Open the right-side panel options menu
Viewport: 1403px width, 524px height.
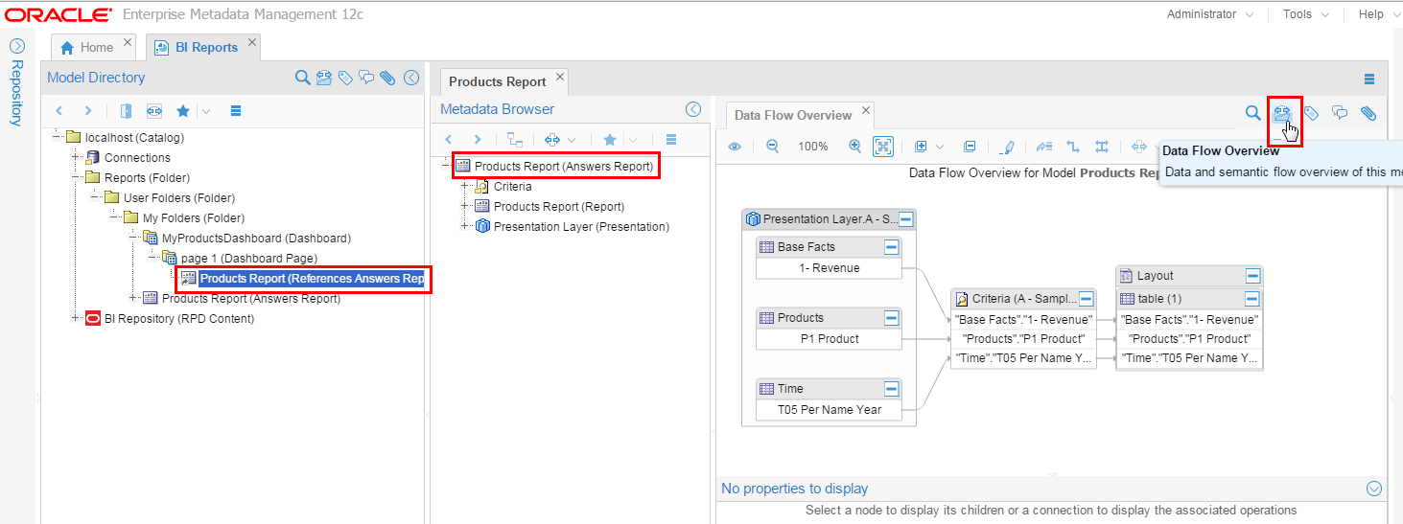point(1368,80)
